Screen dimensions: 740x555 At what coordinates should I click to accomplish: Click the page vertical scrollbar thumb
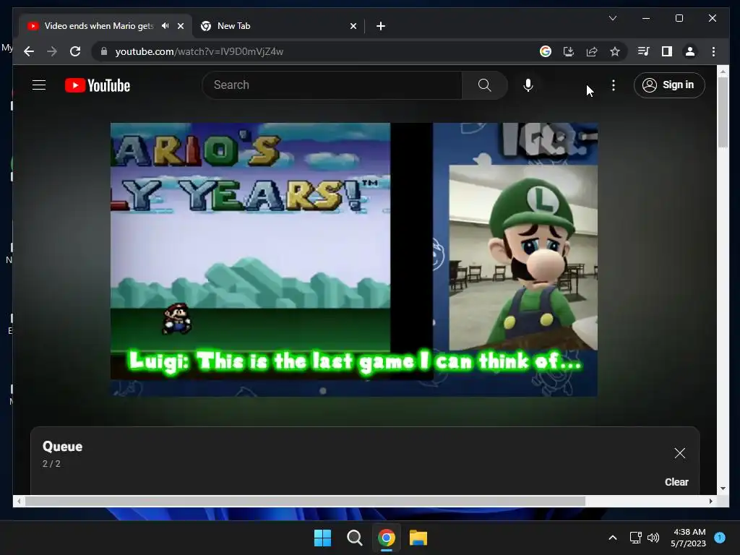tap(723, 112)
